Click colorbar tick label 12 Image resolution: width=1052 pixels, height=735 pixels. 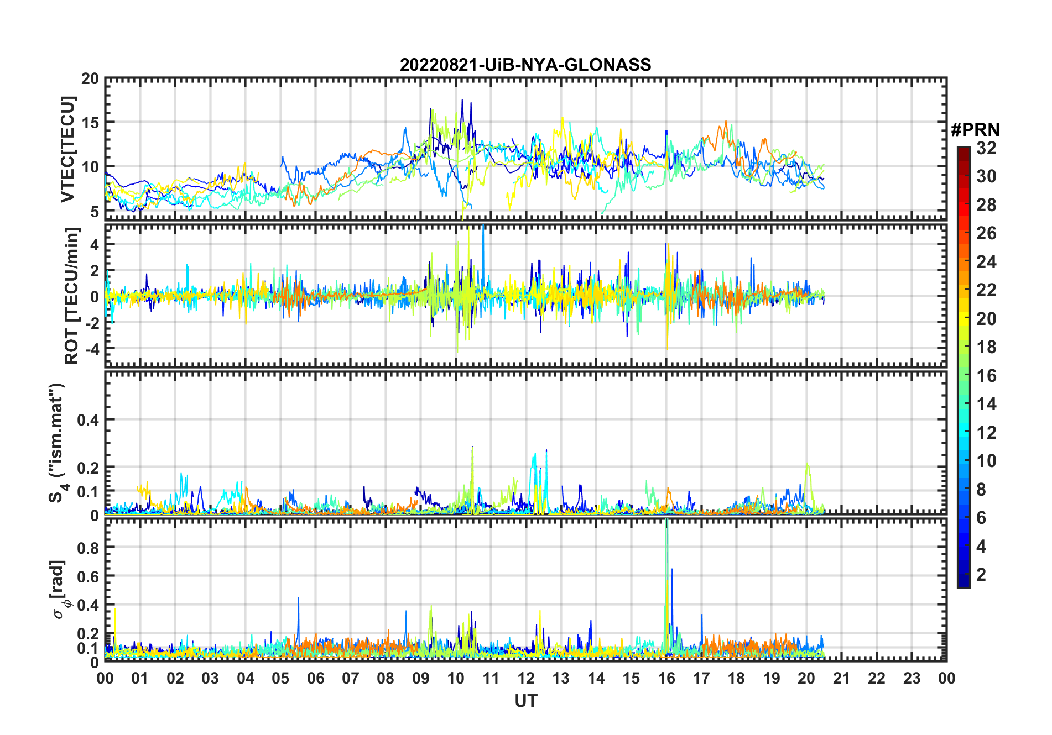986,433
